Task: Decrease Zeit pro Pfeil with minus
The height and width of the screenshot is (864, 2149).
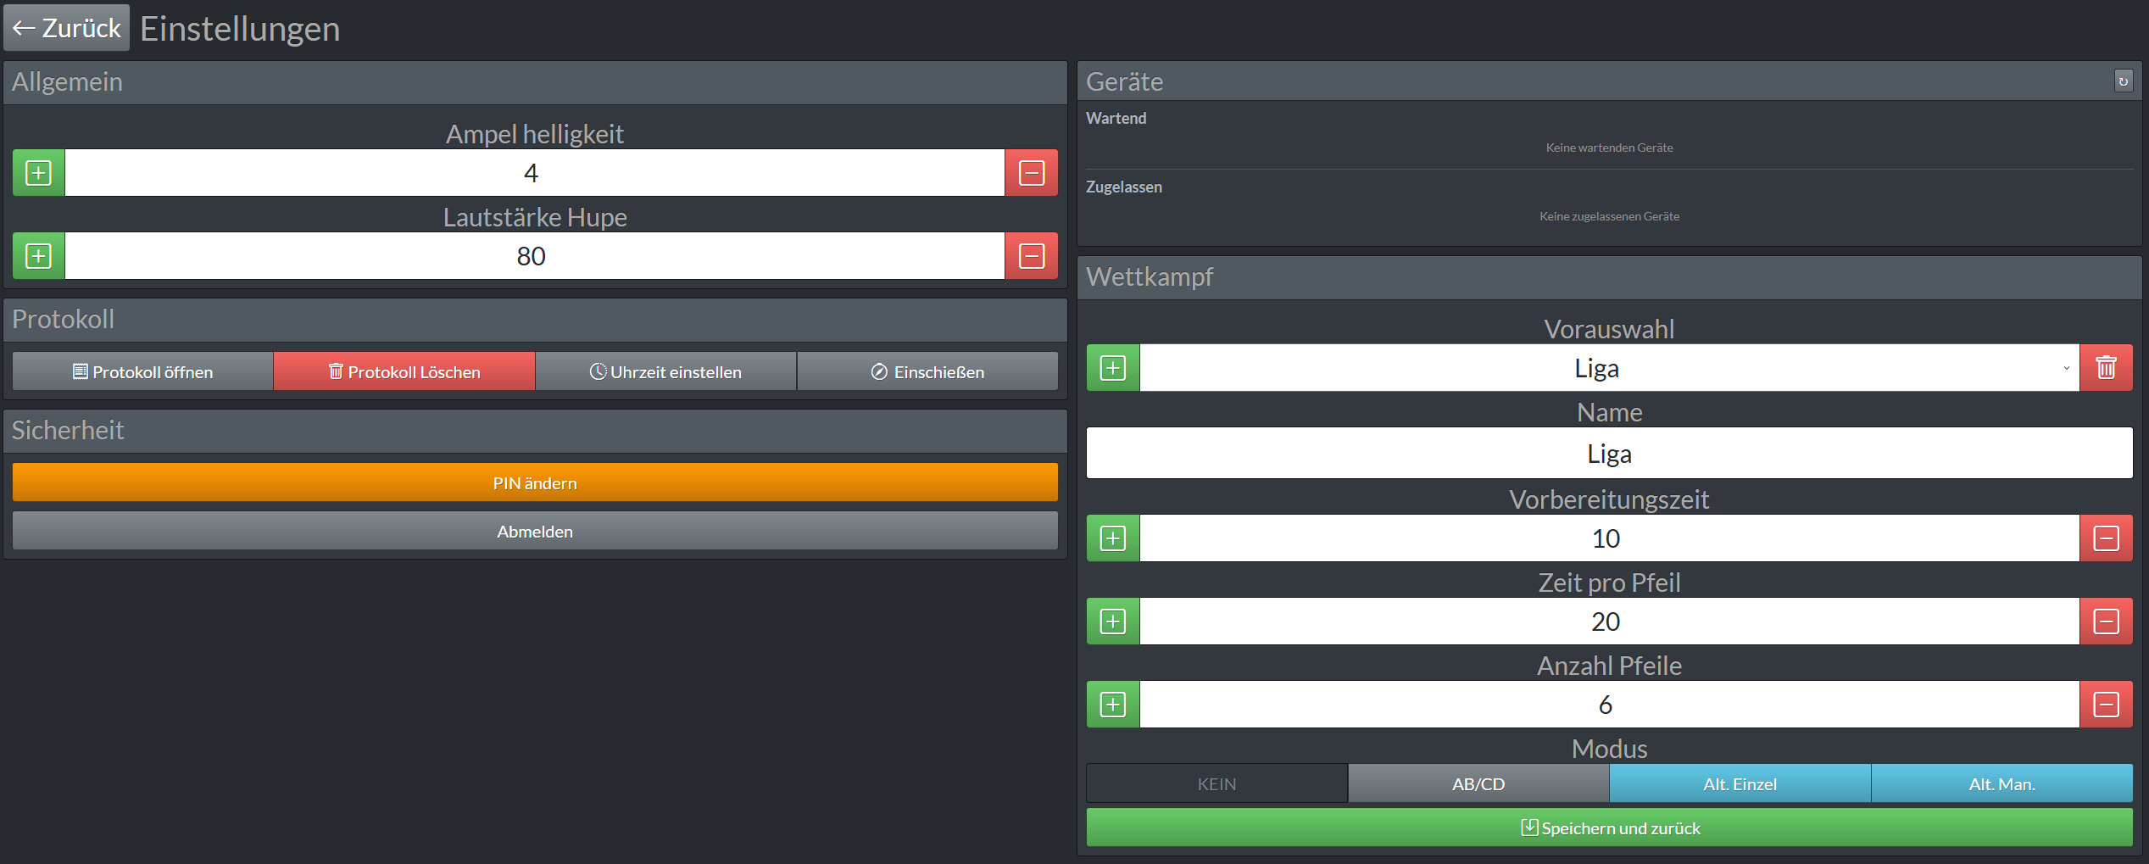Action: 2106,622
